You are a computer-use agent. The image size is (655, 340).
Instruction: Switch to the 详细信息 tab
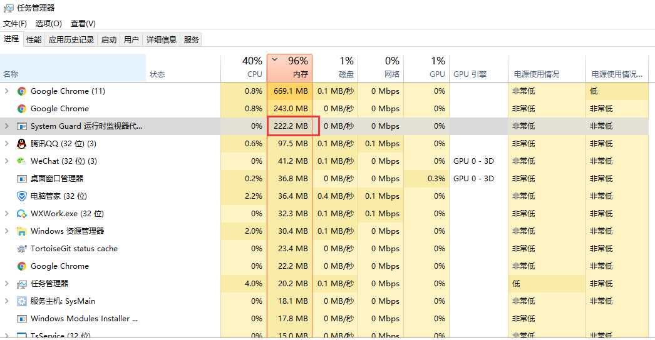click(x=161, y=39)
